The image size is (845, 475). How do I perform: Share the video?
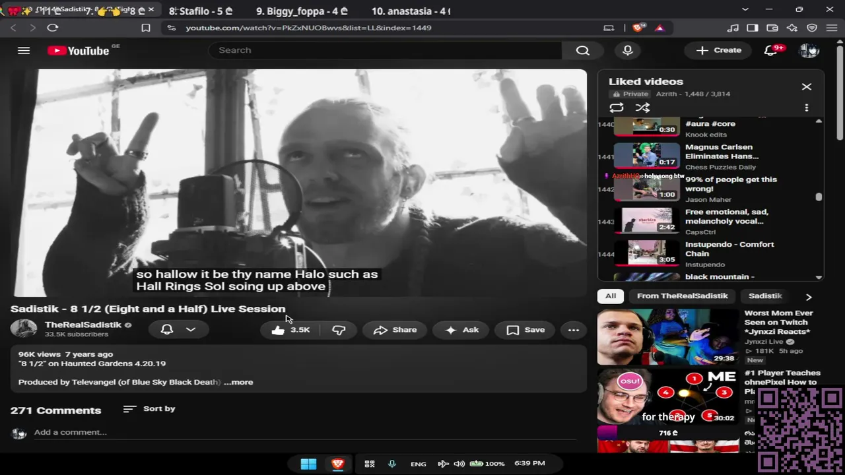(395, 330)
